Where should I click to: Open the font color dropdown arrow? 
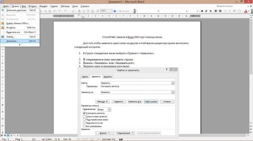pos(249,11)
